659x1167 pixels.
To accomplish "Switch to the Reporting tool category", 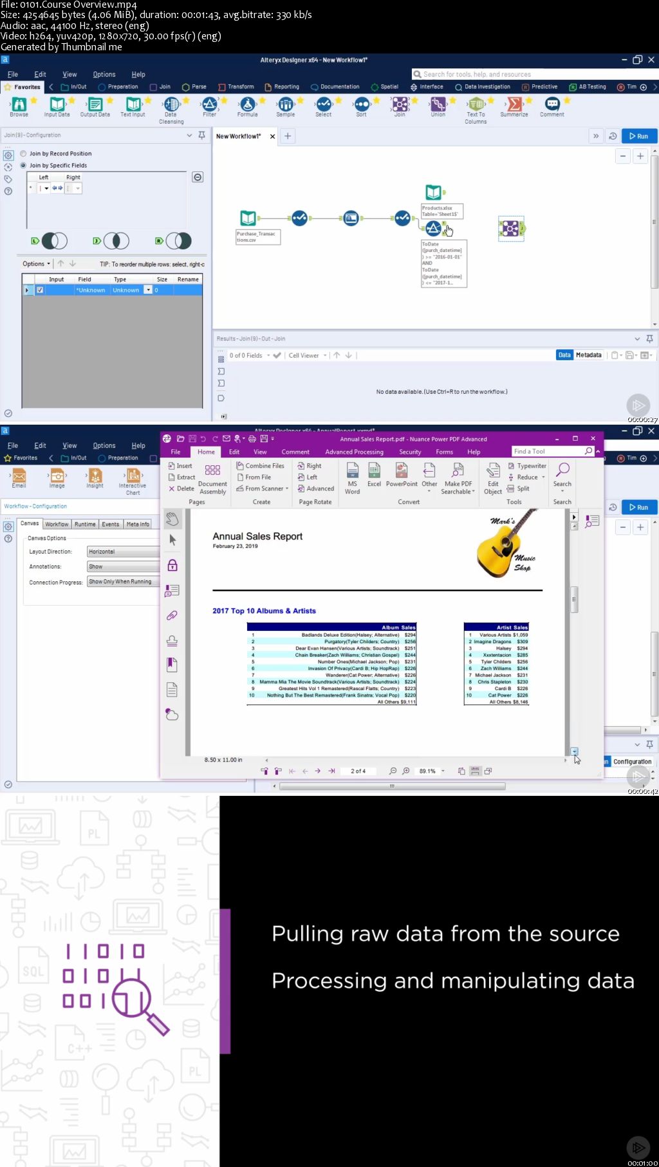I will click(x=282, y=86).
